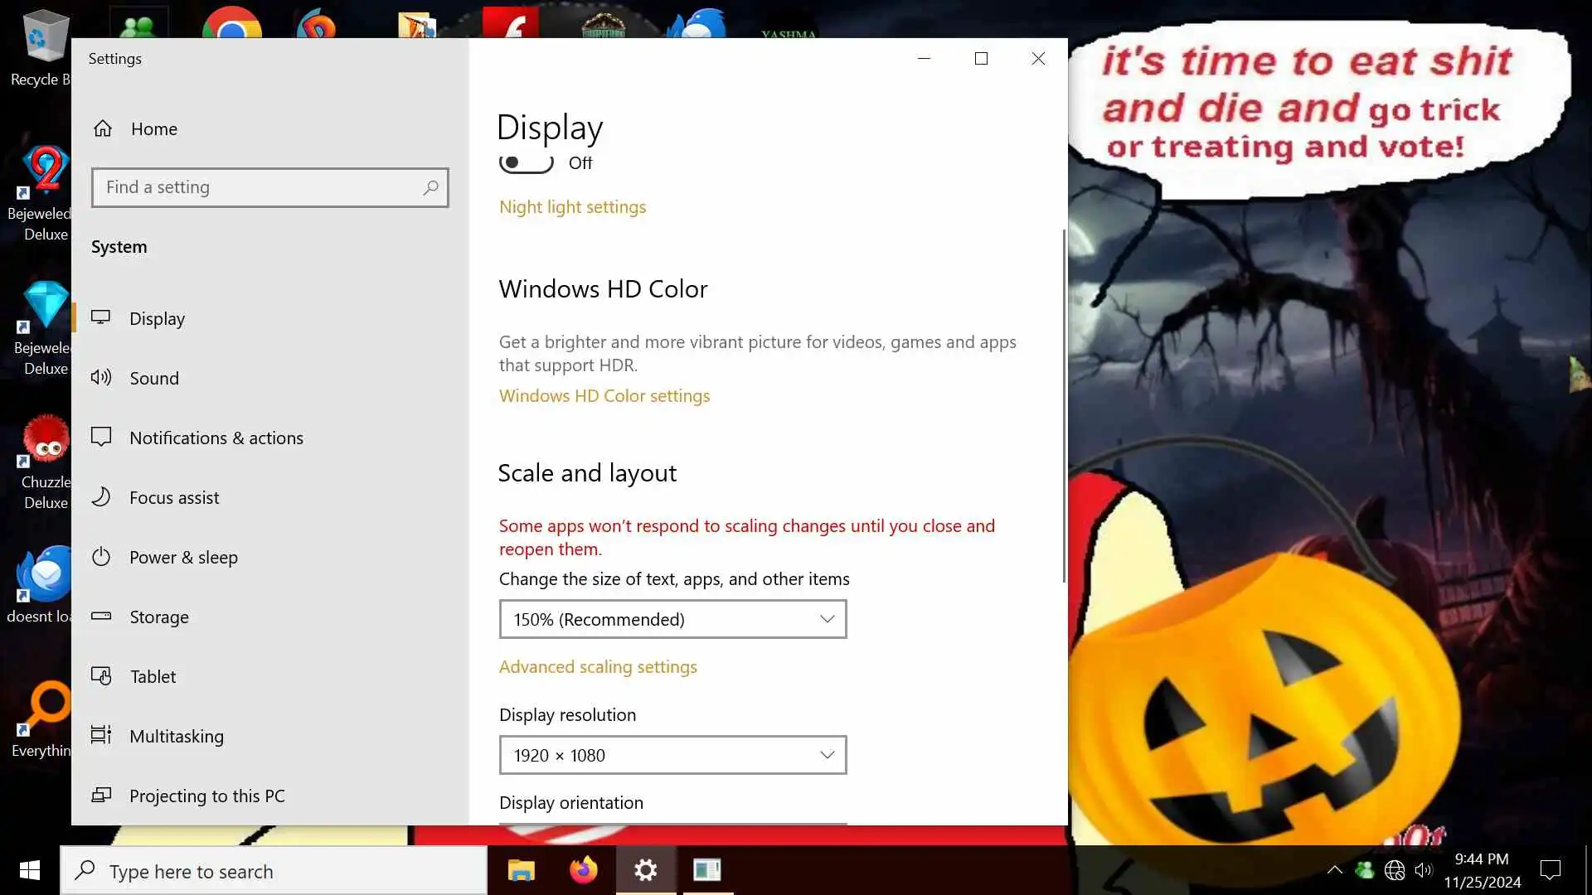Open Windows HD Color settings link
1592x895 pixels.
tap(604, 396)
